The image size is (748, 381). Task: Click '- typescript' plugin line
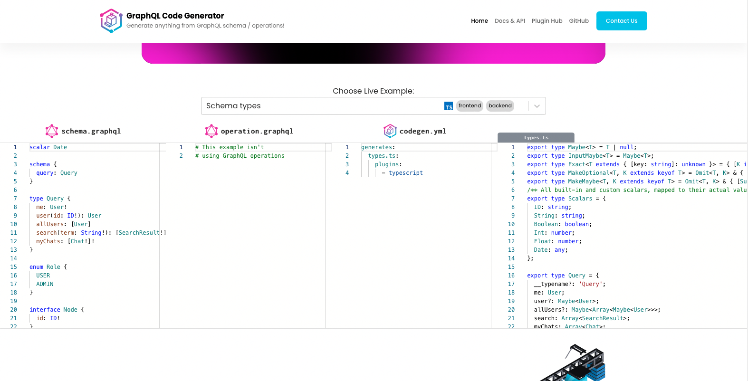tap(403, 173)
